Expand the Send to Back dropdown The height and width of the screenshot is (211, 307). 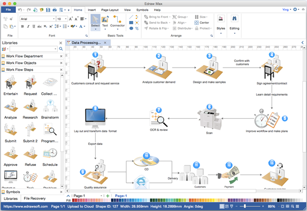169,23
